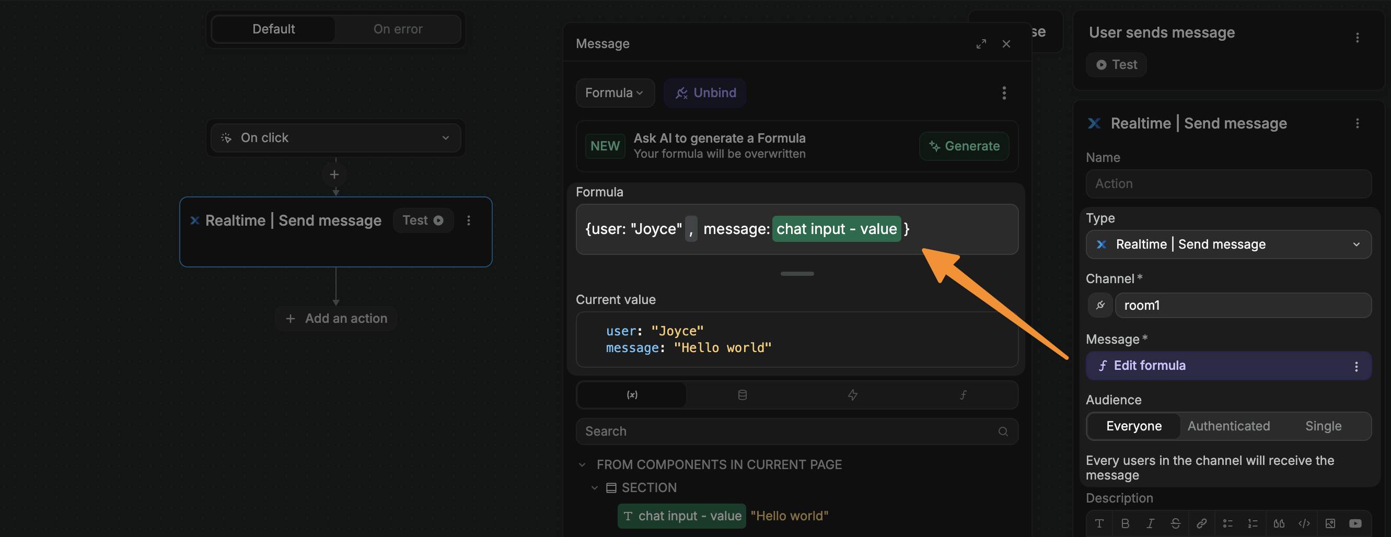Click the Channel bind plug icon

(1100, 306)
